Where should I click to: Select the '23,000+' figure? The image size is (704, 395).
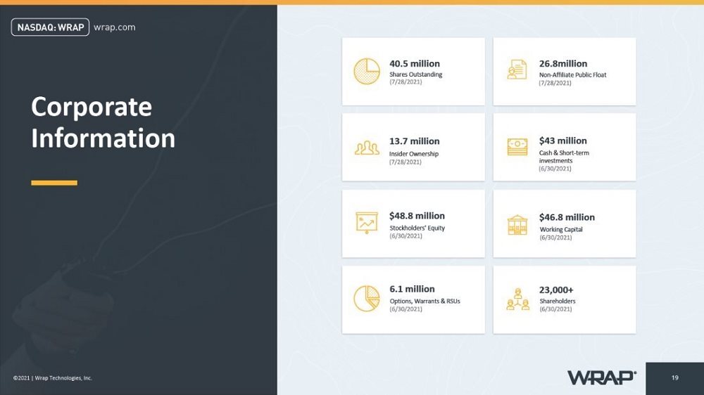[x=556, y=290]
